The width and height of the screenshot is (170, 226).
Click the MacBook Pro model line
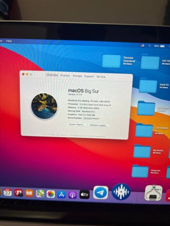89,101
